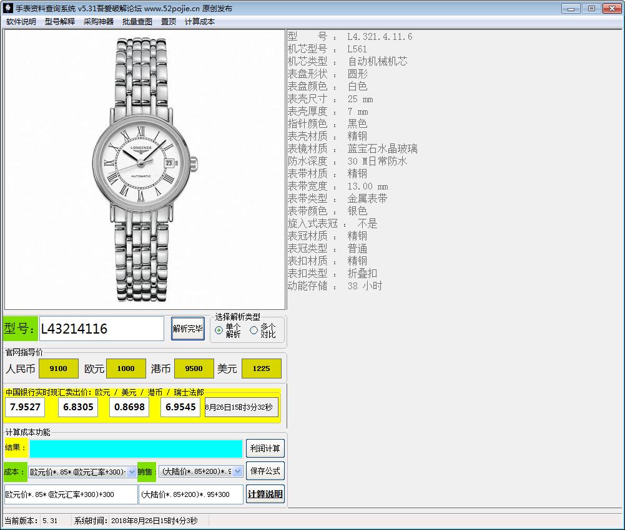Close the 手表资料查询系统 window
The height and width of the screenshot is (530, 625).
coord(612,8)
